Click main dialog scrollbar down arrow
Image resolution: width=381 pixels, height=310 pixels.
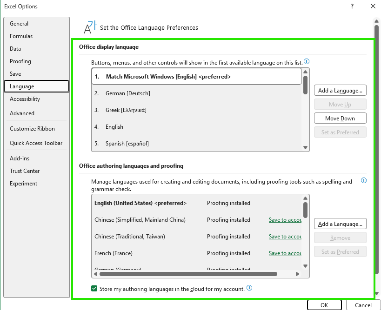pyautogui.click(x=376, y=294)
